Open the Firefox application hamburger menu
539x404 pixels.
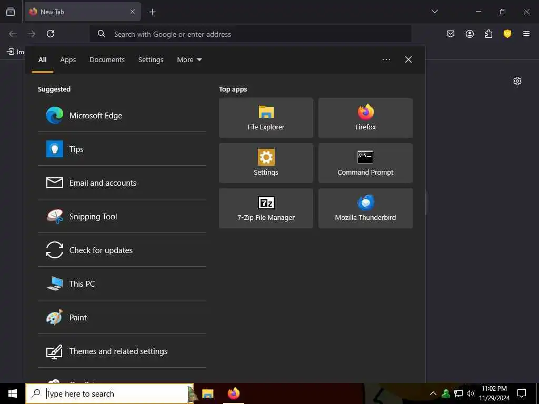pyautogui.click(x=526, y=34)
